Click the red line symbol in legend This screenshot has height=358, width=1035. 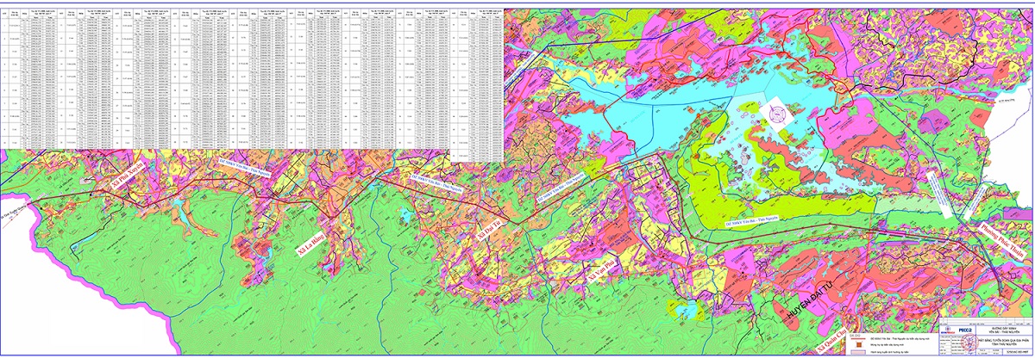click(858, 339)
